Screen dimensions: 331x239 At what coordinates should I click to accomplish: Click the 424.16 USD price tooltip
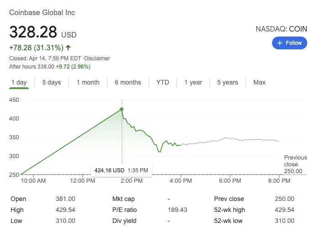coord(121,170)
